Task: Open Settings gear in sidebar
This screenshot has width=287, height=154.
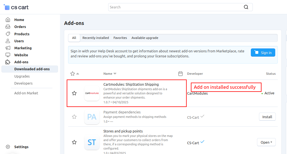Action: click(8, 147)
